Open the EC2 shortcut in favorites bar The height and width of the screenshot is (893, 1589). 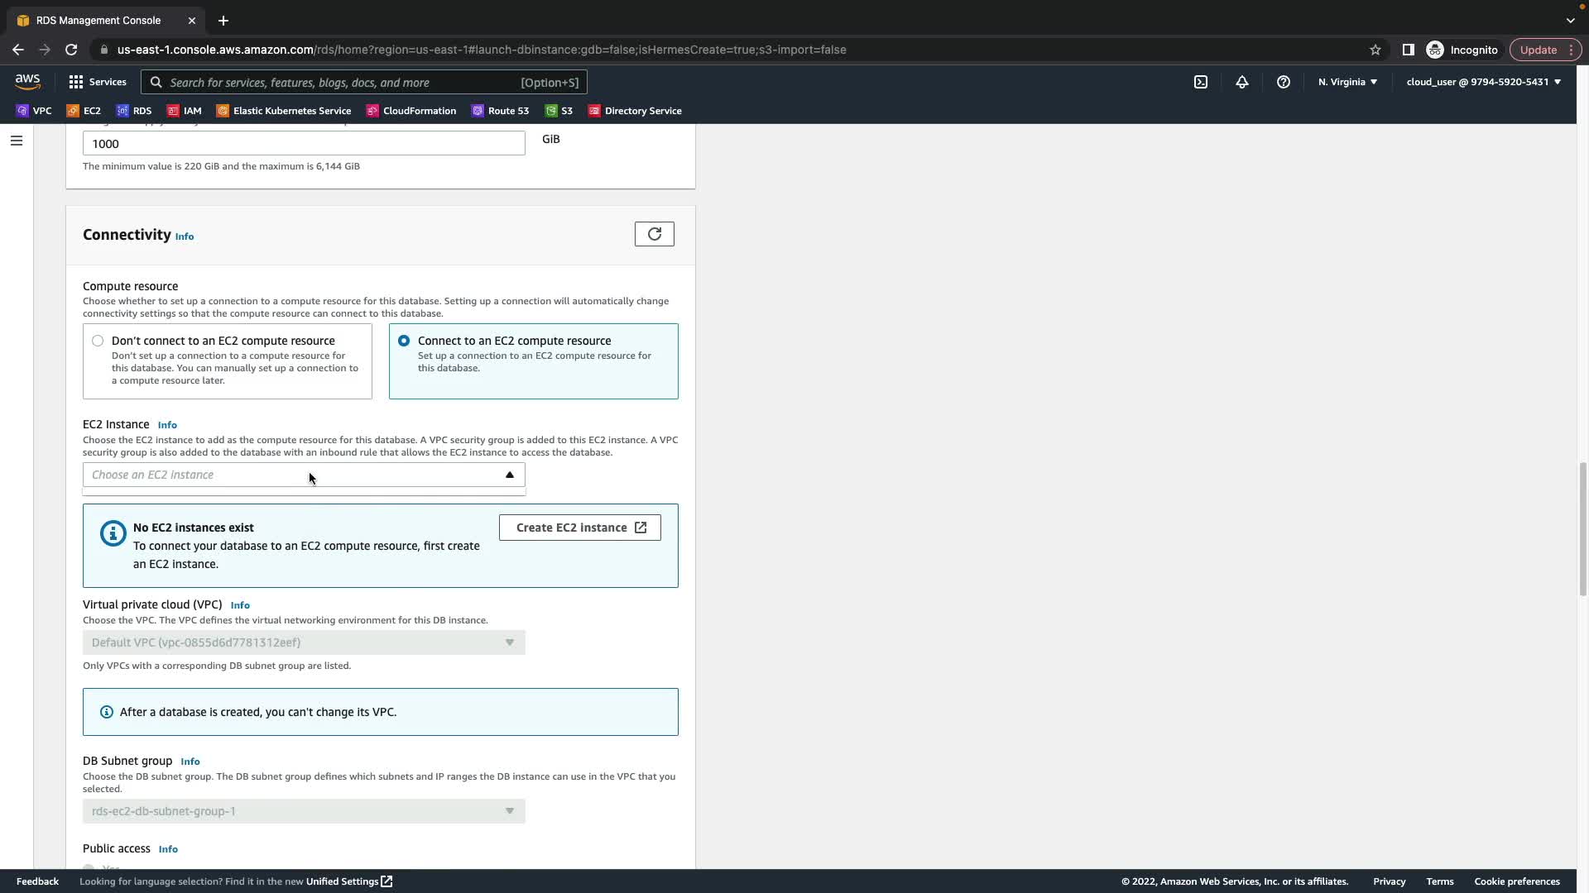coord(84,111)
